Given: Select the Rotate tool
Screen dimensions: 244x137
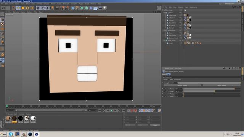Looking at the screenshot, I should click(x=27, y=8).
